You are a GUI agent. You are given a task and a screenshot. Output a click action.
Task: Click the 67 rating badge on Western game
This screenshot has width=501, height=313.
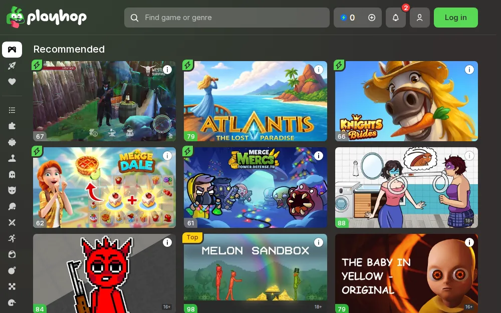tap(40, 136)
